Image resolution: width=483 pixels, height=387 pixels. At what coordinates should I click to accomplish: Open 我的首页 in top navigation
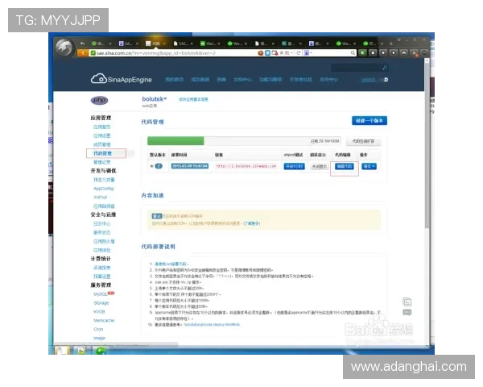(175, 80)
